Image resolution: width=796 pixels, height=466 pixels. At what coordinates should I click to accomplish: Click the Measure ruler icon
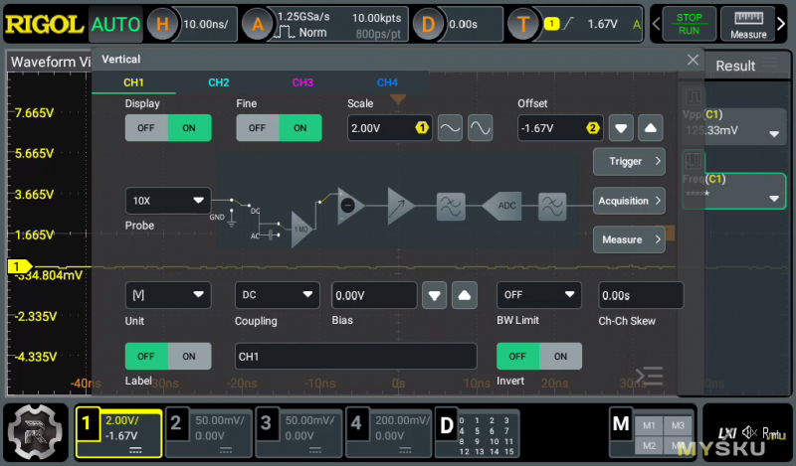[747, 25]
